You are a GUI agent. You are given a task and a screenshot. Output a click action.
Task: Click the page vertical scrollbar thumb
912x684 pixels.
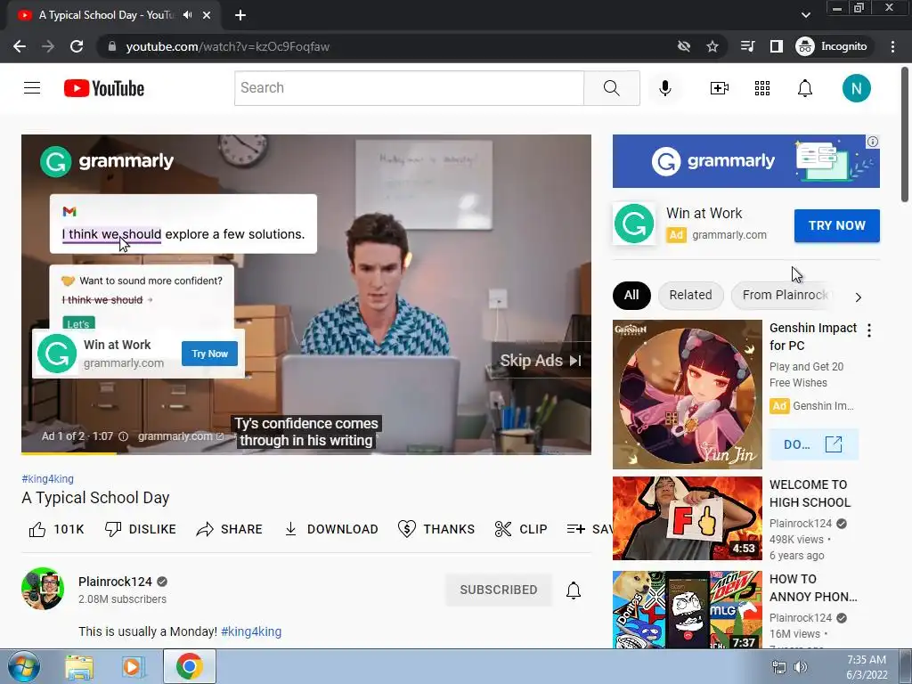click(x=905, y=134)
